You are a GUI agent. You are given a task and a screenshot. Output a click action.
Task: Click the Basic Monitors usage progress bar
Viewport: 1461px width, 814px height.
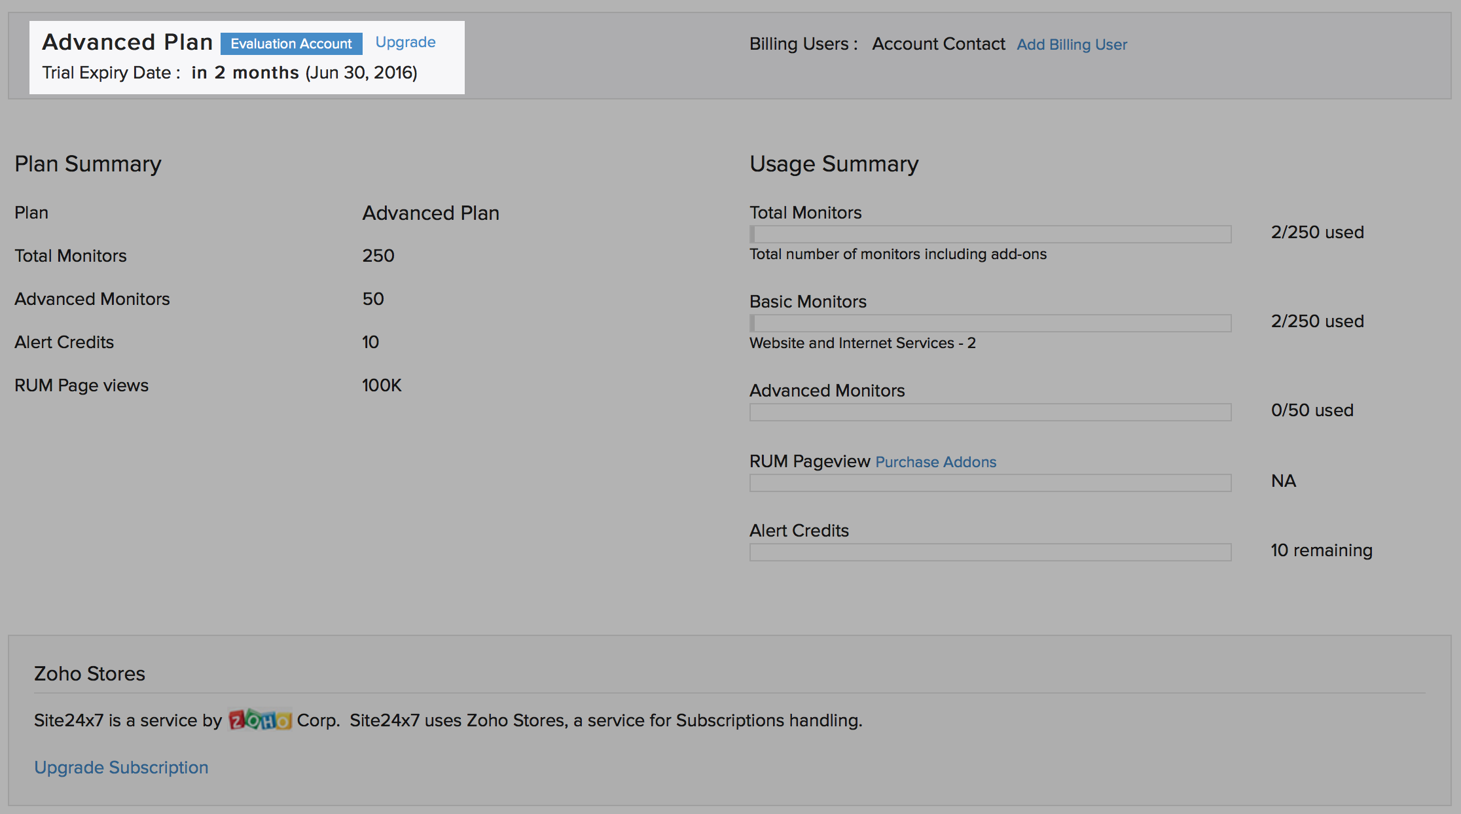(x=990, y=323)
